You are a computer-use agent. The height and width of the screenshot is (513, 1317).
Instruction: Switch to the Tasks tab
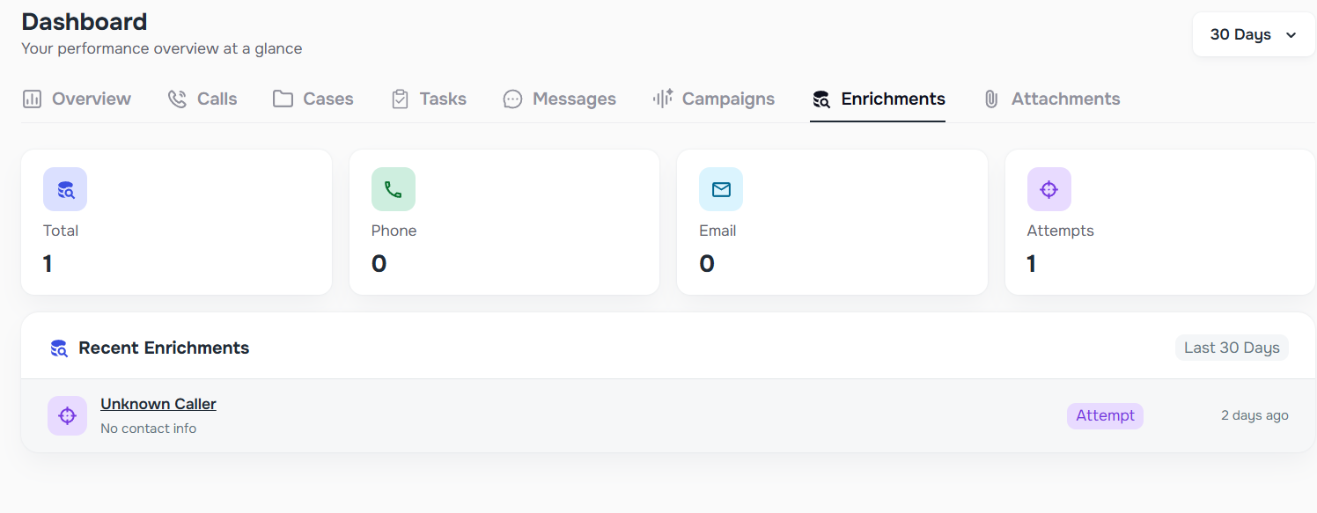[428, 99]
